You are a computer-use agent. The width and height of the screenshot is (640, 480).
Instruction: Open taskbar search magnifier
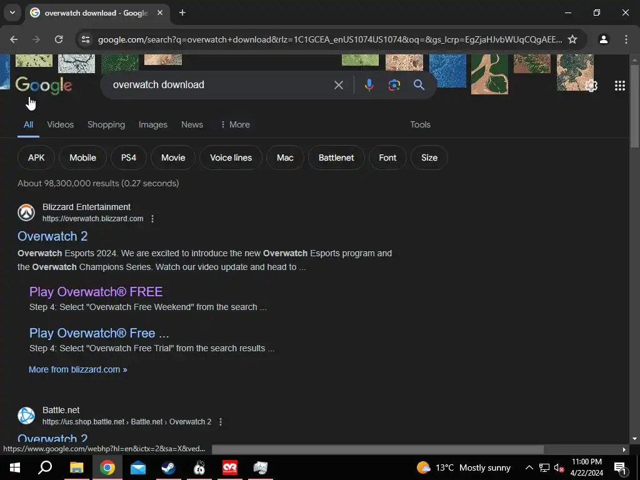pos(45,467)
